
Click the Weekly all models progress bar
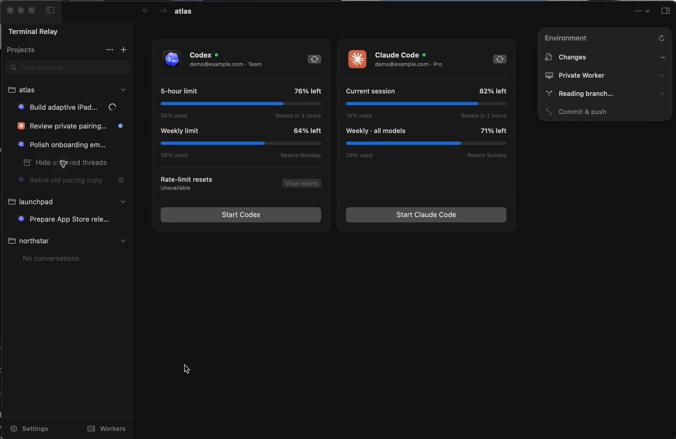tap(426, 143)
